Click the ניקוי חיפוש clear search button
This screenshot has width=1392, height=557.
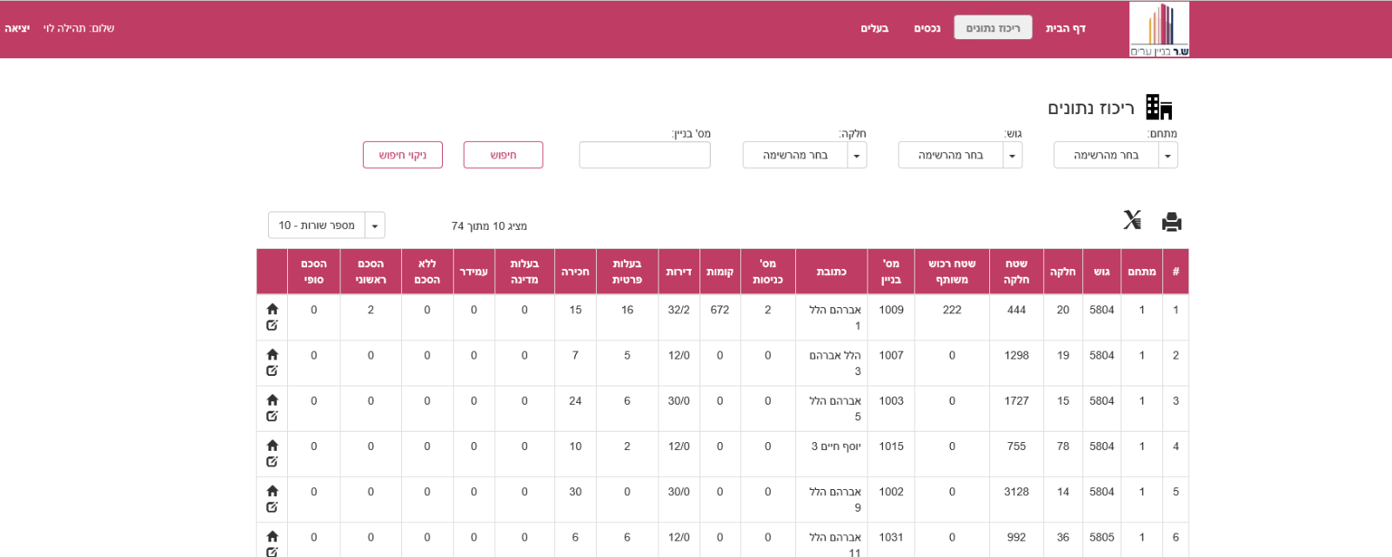[x=403, y=155]
